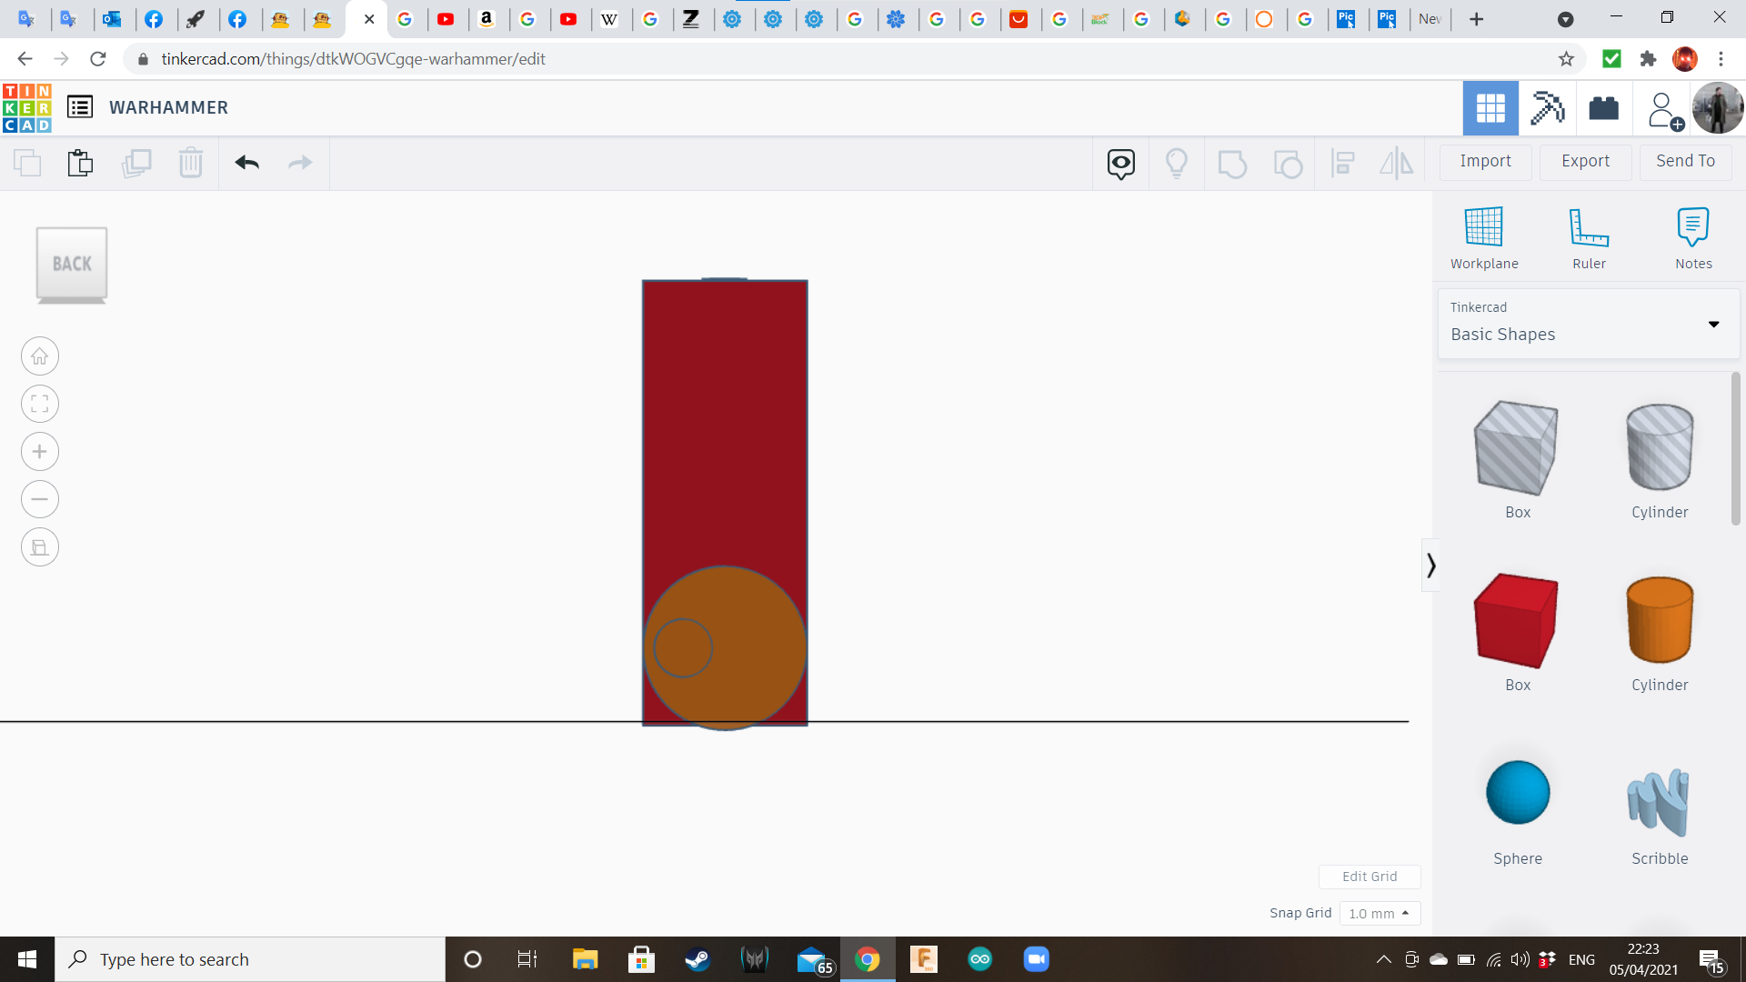
Task: Open the Snap Grid dropdown
Action: tap(1380, 913)
